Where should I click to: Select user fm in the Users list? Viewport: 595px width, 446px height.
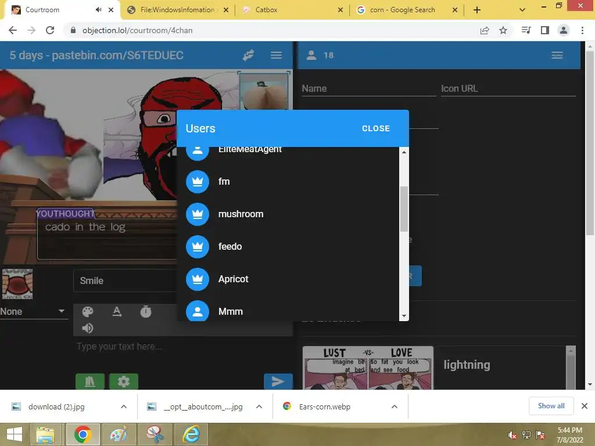(288, 181)
